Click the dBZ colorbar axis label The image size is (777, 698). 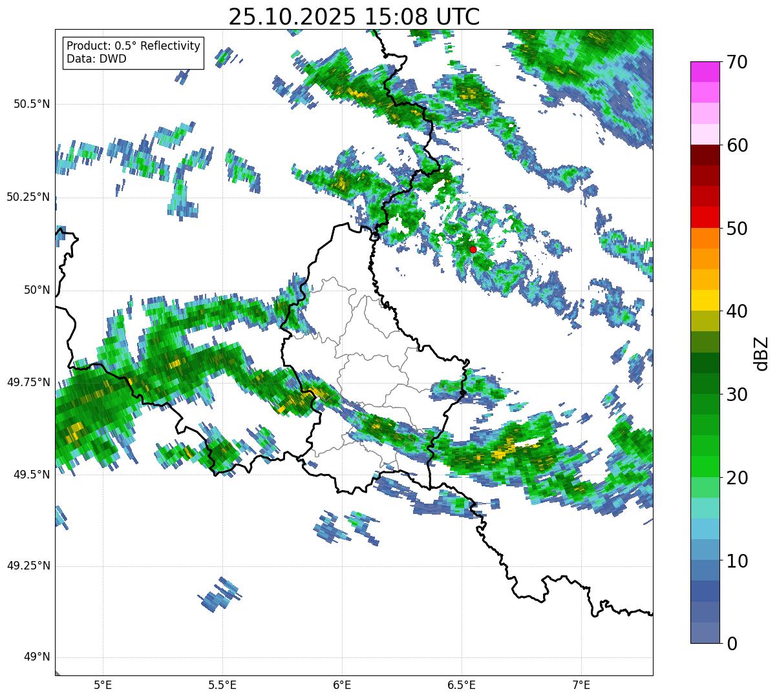[x=762, y=353]
